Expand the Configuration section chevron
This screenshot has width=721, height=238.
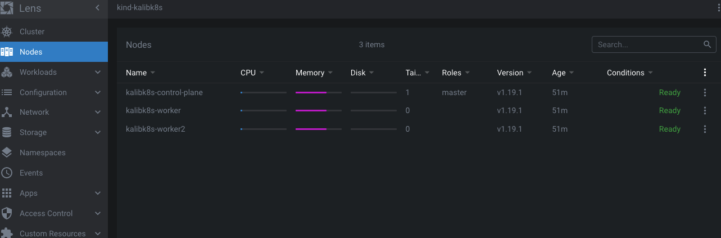(98, 92)
